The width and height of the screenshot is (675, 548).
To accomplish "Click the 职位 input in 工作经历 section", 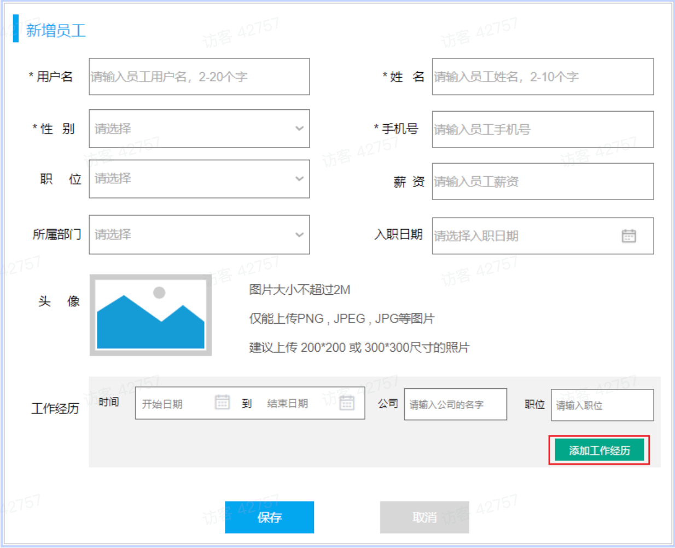I will click(602, 405).
